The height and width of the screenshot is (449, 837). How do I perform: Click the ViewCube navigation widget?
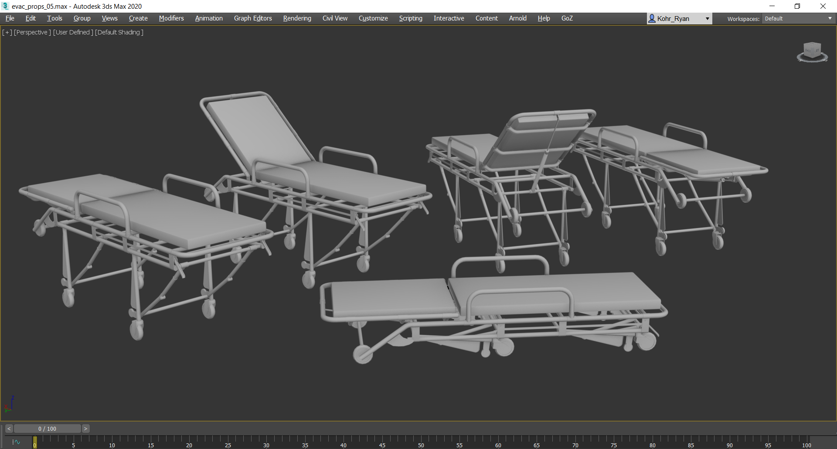pos(812,52)
